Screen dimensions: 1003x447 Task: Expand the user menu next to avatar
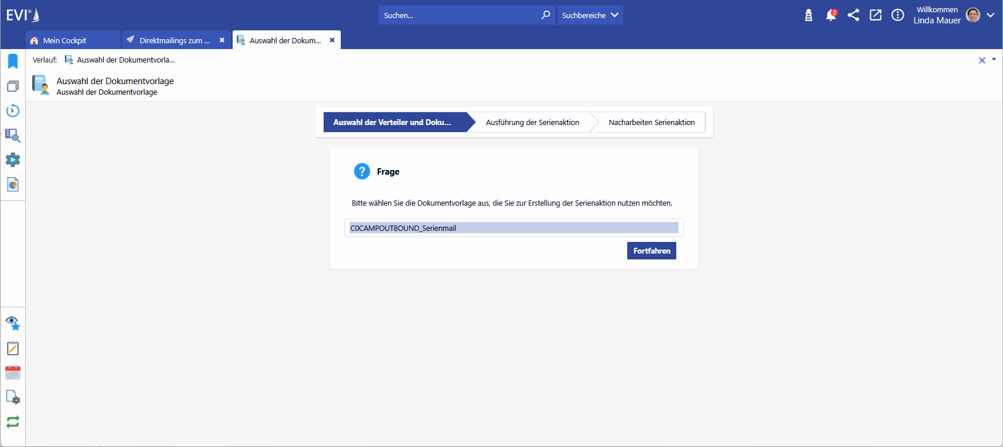coord(990,15)
